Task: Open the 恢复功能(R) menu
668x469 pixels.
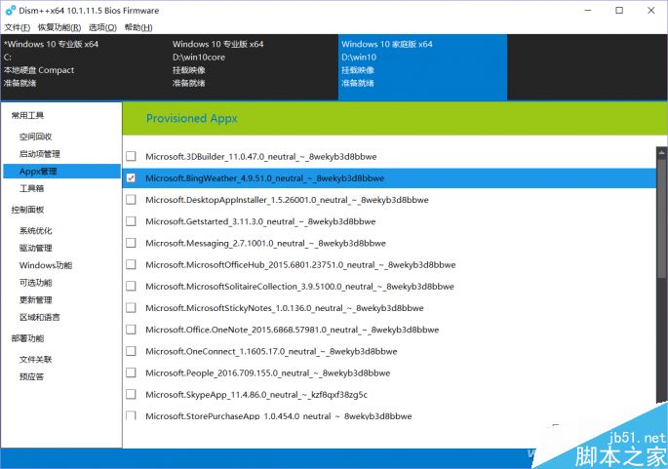Action: pos(59,27)
